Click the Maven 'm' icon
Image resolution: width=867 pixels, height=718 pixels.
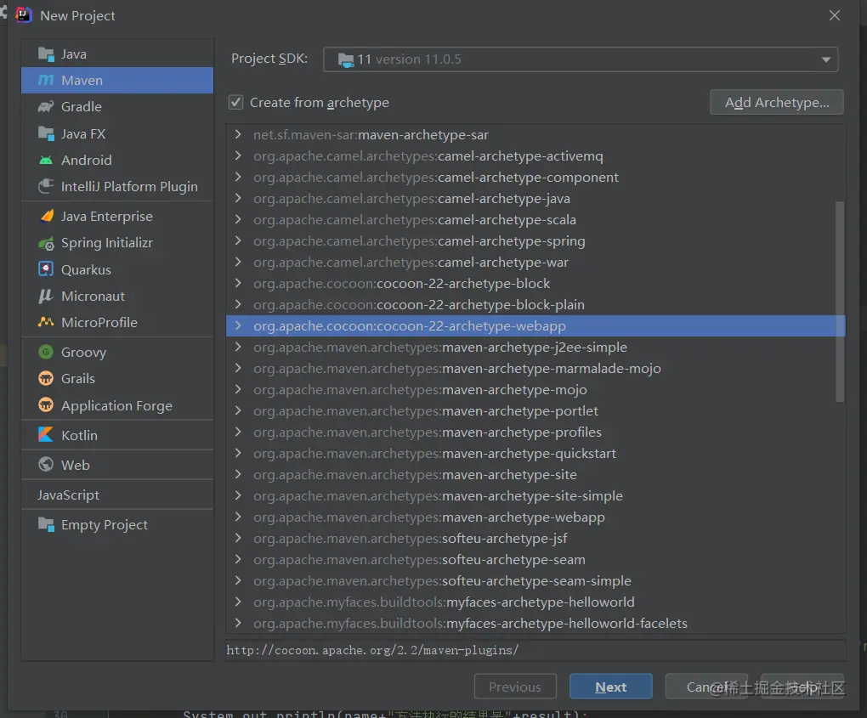(46, 80)
